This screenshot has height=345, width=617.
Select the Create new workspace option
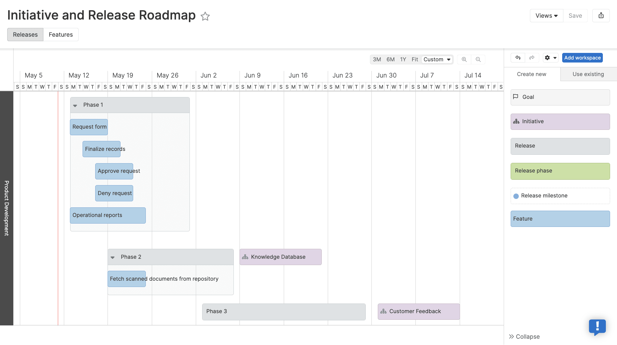(531, 74)
